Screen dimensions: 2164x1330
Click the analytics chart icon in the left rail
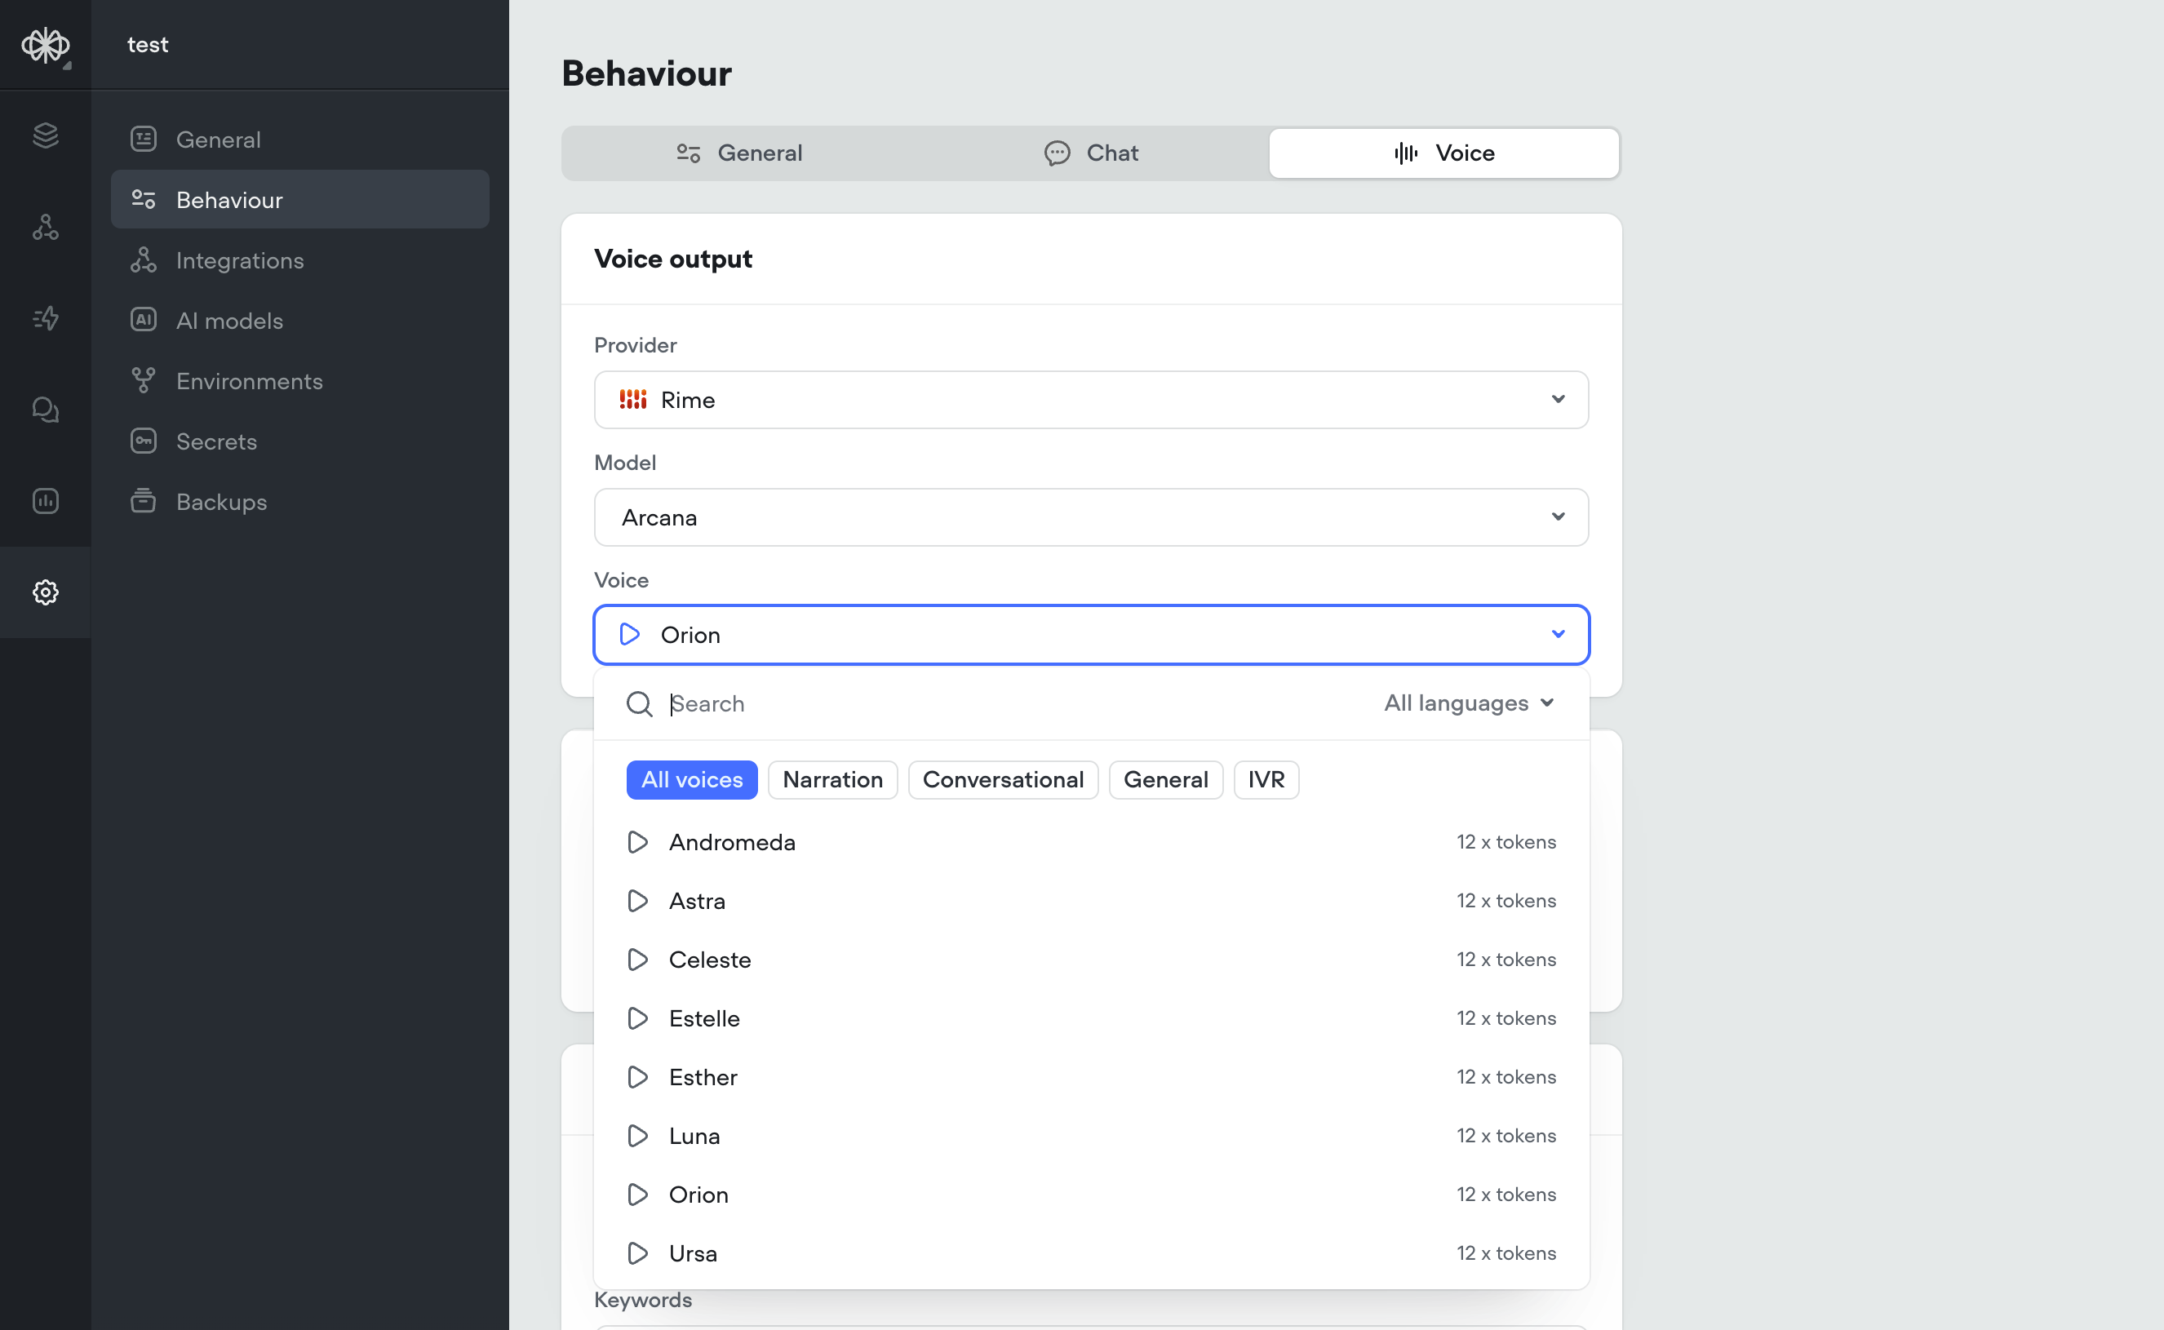pyautogui.click(x=46, y=501)
